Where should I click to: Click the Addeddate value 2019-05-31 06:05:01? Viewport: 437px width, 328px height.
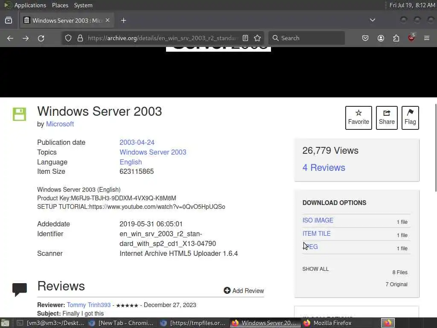click(x=151, y=224)
